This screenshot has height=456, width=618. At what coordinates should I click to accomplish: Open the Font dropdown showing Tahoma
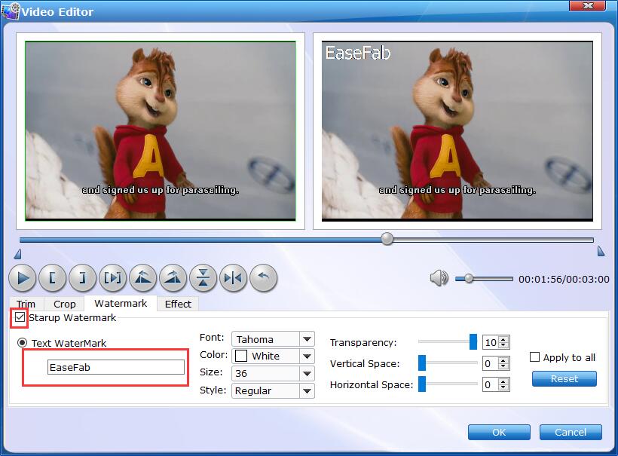[x=273, y=339]
